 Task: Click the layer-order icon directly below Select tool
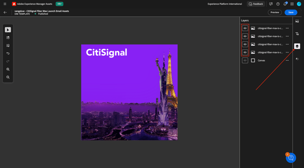point(8,38)
